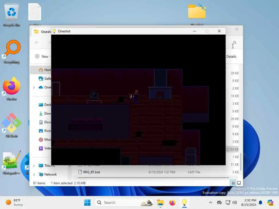Open Git Bash desktop shortcut

pyautogui.click(x=11, y=125)
